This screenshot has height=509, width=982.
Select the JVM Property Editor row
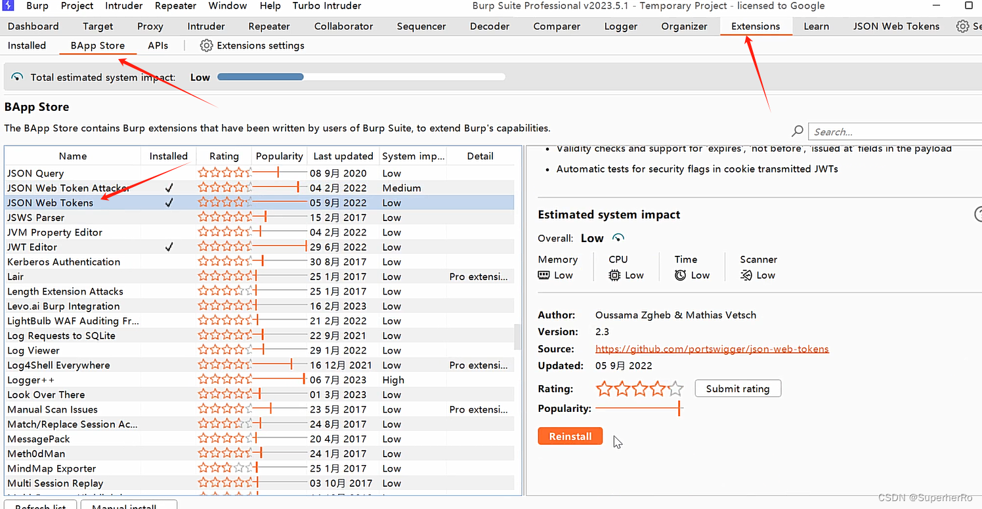(x=259, y=232)
